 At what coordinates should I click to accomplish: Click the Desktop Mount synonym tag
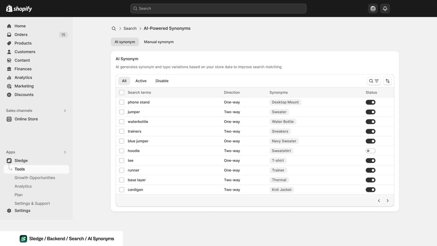pos(285,102)
